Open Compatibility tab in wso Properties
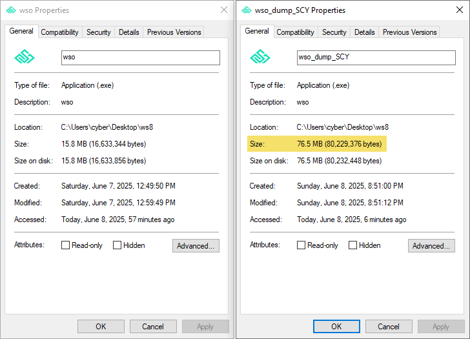The image size is (470, 339). [x=59, y=32]
